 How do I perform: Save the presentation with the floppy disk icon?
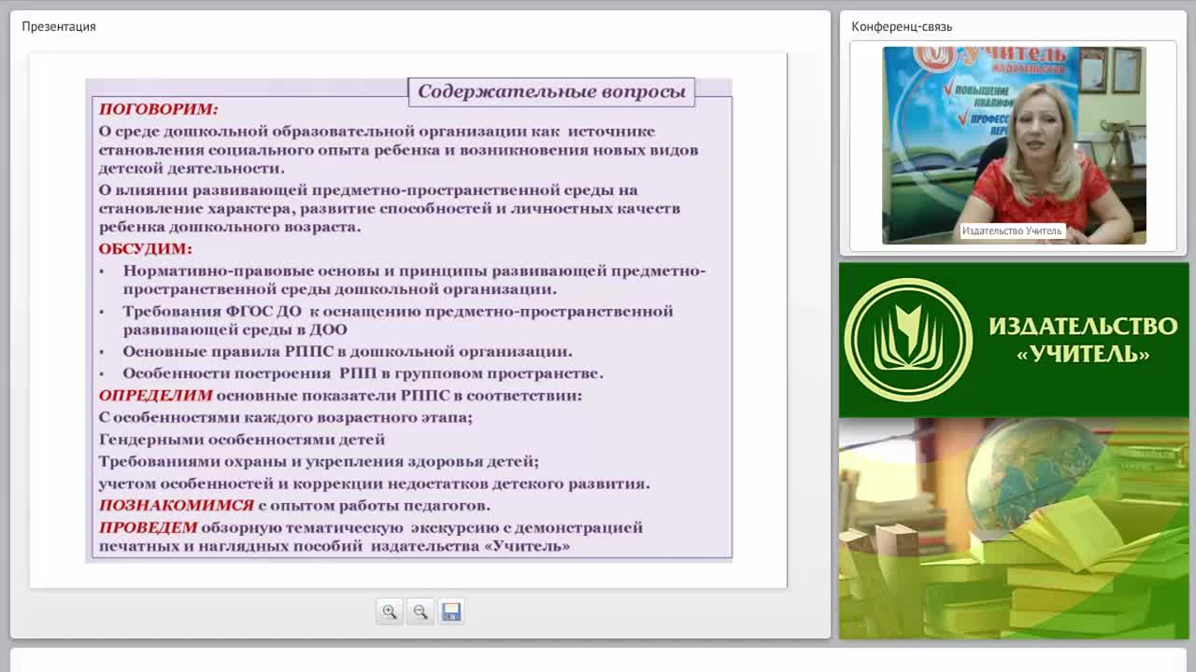point(451,612)
